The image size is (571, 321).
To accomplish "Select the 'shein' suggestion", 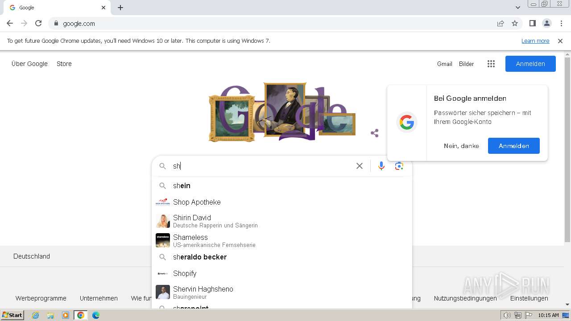I will click(282, 185).
